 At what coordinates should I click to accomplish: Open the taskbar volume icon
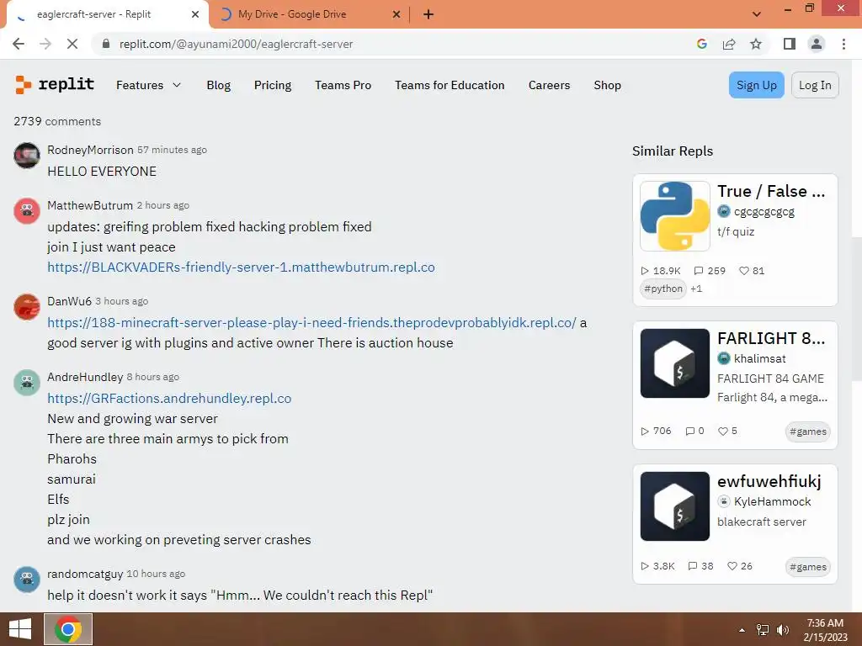coord(782,630)
